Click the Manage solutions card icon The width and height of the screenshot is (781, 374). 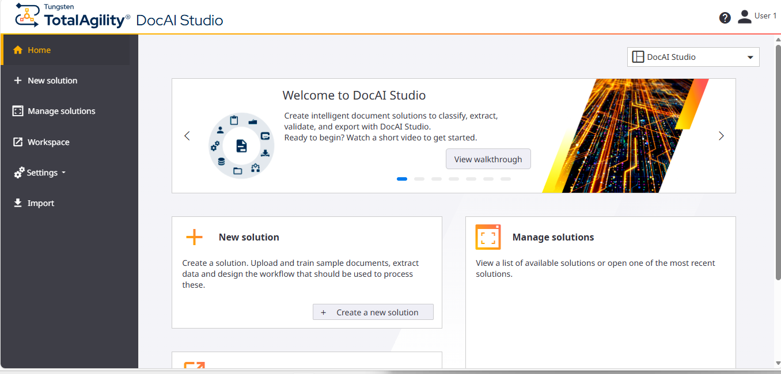(x=488, y=236)
